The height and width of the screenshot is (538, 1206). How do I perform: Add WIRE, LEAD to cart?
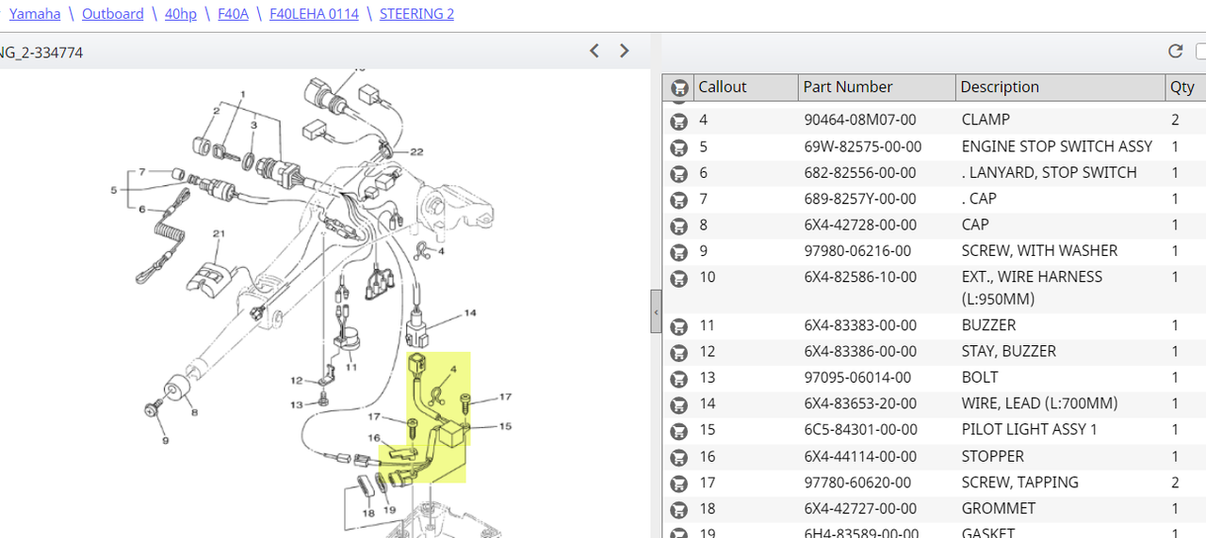[x=678, y=404]
